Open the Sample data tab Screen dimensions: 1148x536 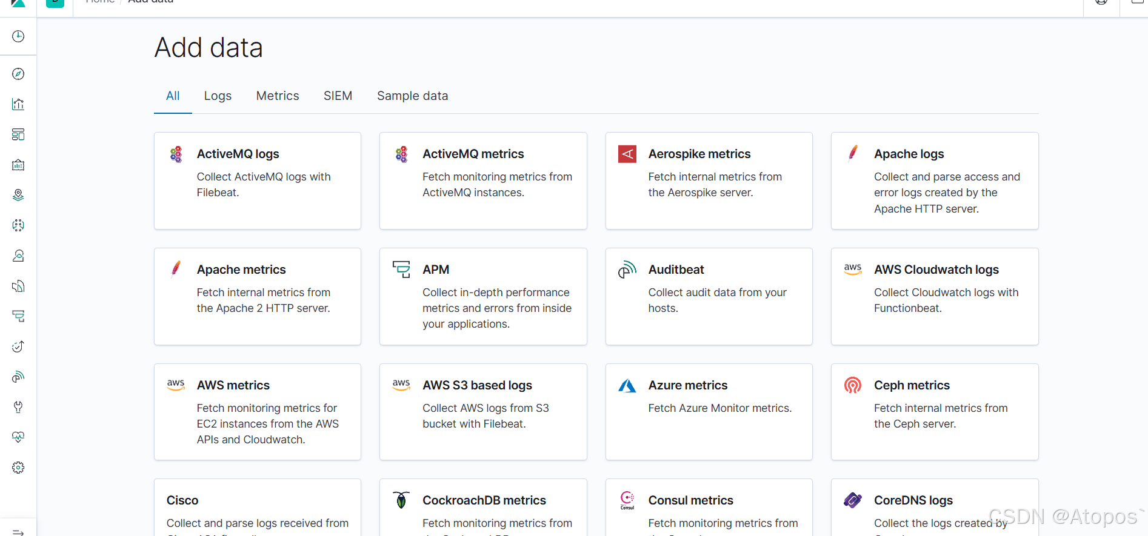coord(413,96)
